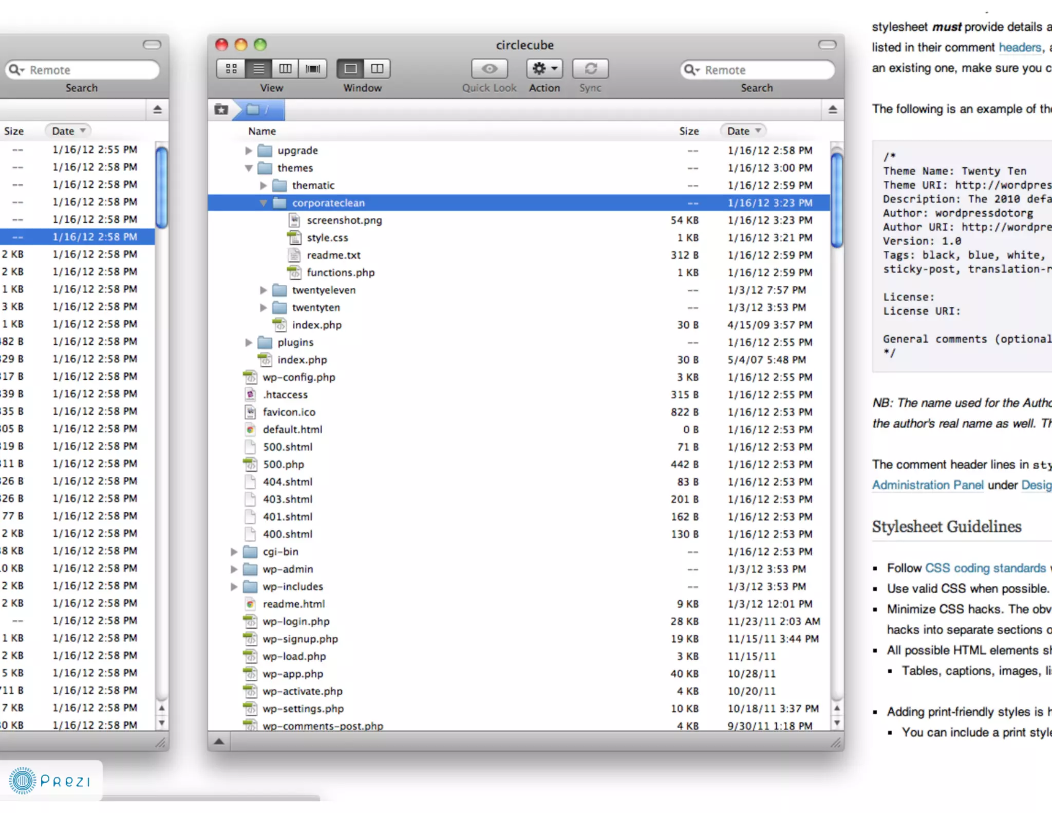Choose single-pane window layout
Screen dimensions: 1052x813
point(350,69)
